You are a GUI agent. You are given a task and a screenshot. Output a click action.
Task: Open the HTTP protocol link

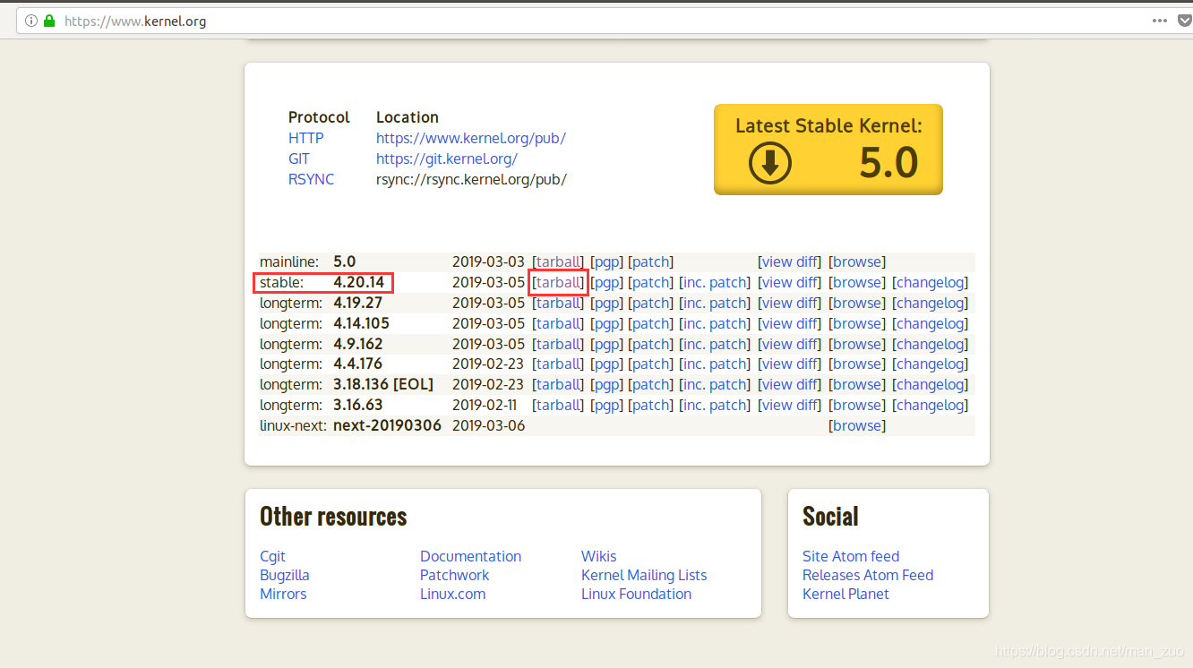(306, 138)
